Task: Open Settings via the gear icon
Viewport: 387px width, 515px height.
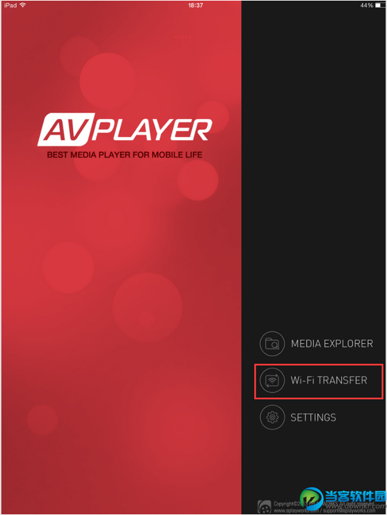Action: tap(272, 417)
